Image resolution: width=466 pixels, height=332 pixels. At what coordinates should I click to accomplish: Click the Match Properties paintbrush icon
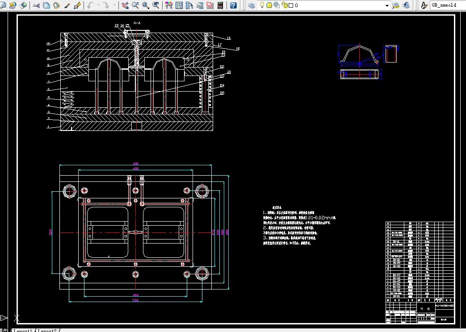pyautogui.click(x=67, y=5)
